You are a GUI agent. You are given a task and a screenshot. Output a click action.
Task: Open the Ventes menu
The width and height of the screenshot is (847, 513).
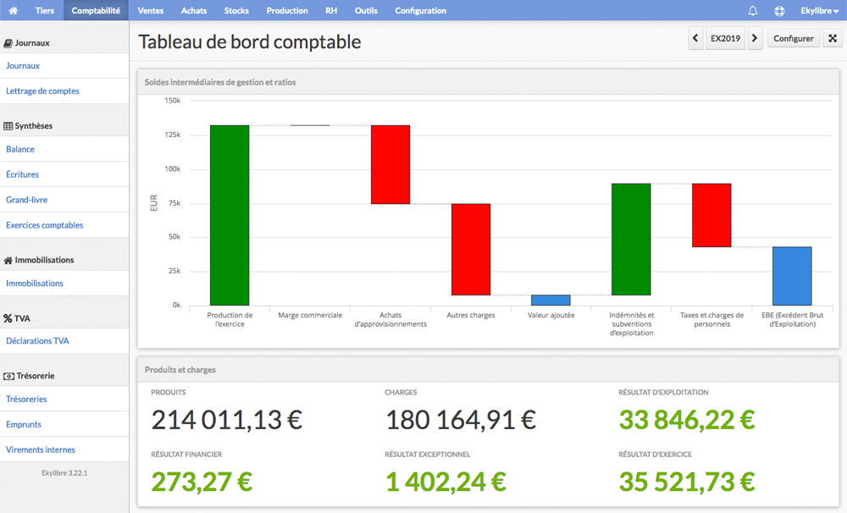[x=151, y=10]
